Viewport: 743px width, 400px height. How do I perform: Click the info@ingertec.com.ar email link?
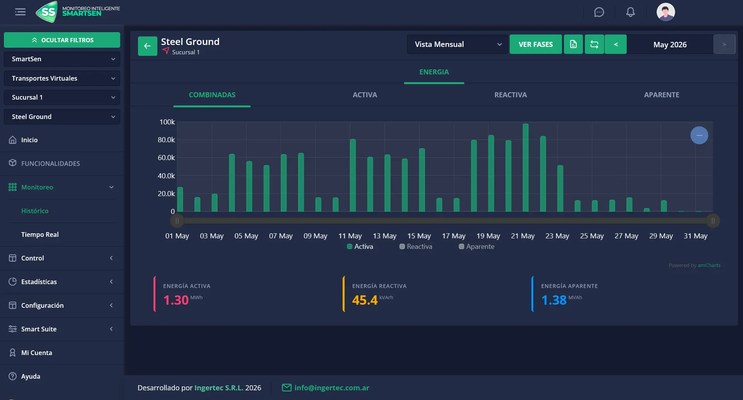point(332,388)
